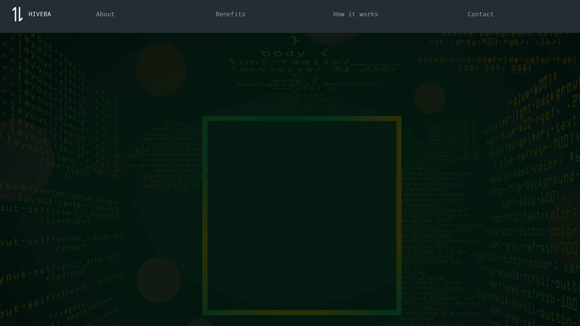The width and height of the screenshot is (580, 326).
Task: Click the HIVERA brand name
Action: click(x=40, y=14)
